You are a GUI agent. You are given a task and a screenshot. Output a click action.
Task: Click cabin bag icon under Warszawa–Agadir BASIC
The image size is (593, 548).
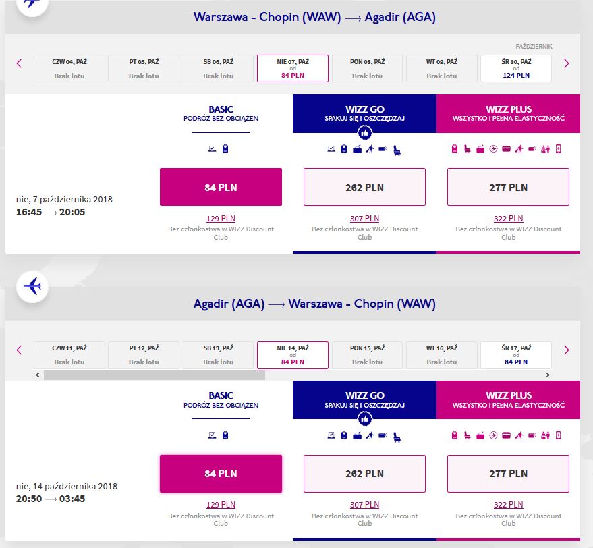[x=225, y=148]
